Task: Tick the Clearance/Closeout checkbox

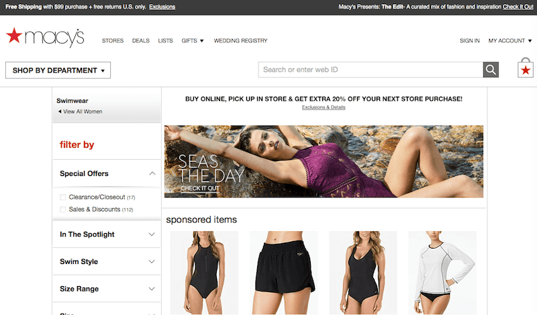Action: pos(62,197)
